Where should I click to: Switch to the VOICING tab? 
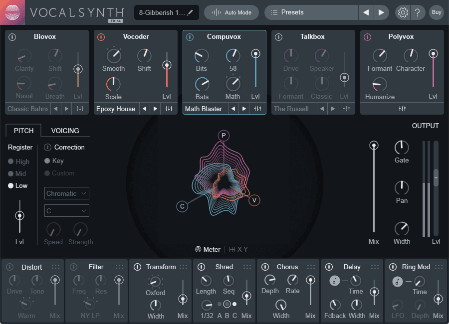[x=65, y=131]
